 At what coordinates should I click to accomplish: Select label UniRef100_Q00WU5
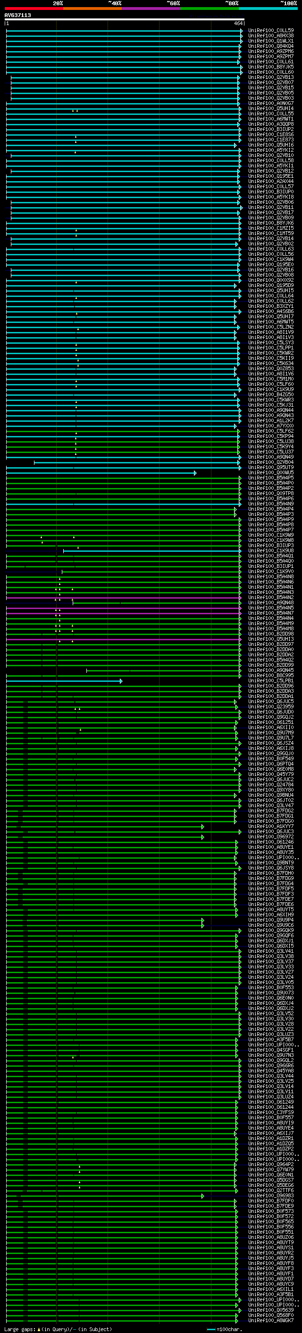271,473
